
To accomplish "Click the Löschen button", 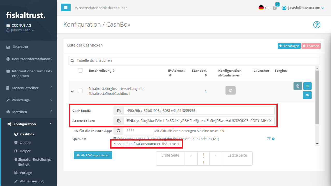I will click(x=311, y=46).
